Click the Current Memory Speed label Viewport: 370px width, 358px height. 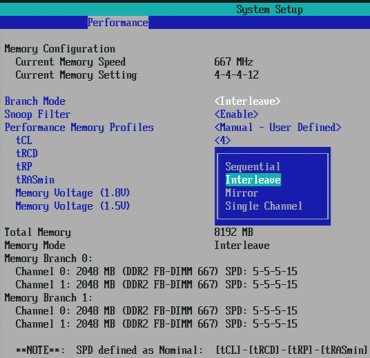(x=70, y=62)
